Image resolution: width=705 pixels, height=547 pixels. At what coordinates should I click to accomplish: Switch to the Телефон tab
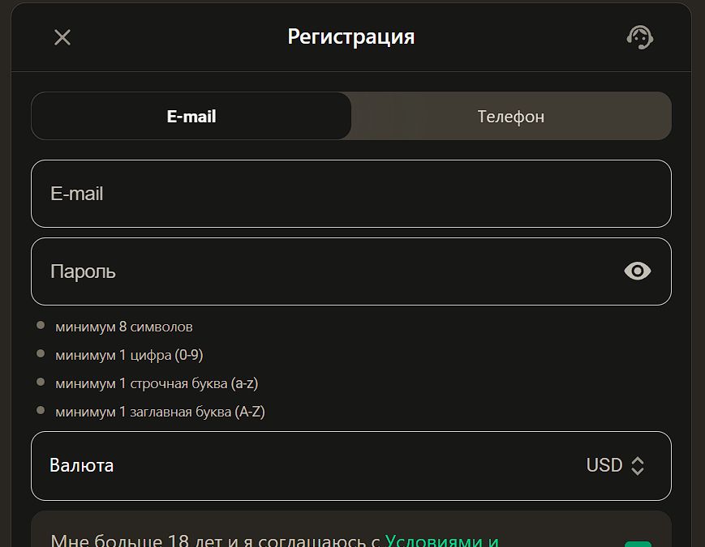coord(510,116)
